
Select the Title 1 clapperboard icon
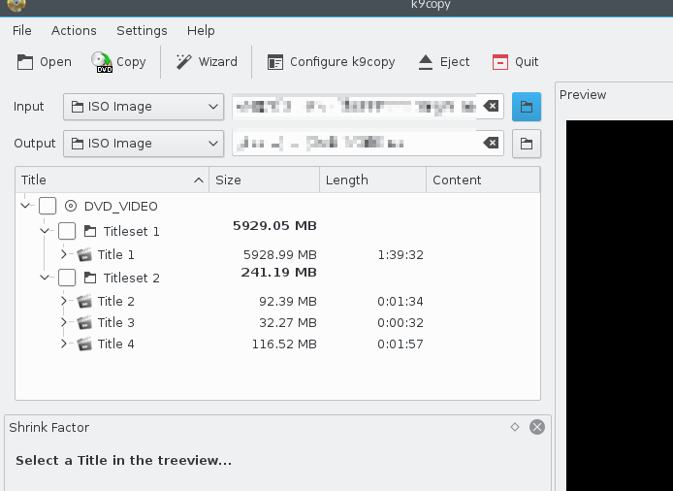84,255
